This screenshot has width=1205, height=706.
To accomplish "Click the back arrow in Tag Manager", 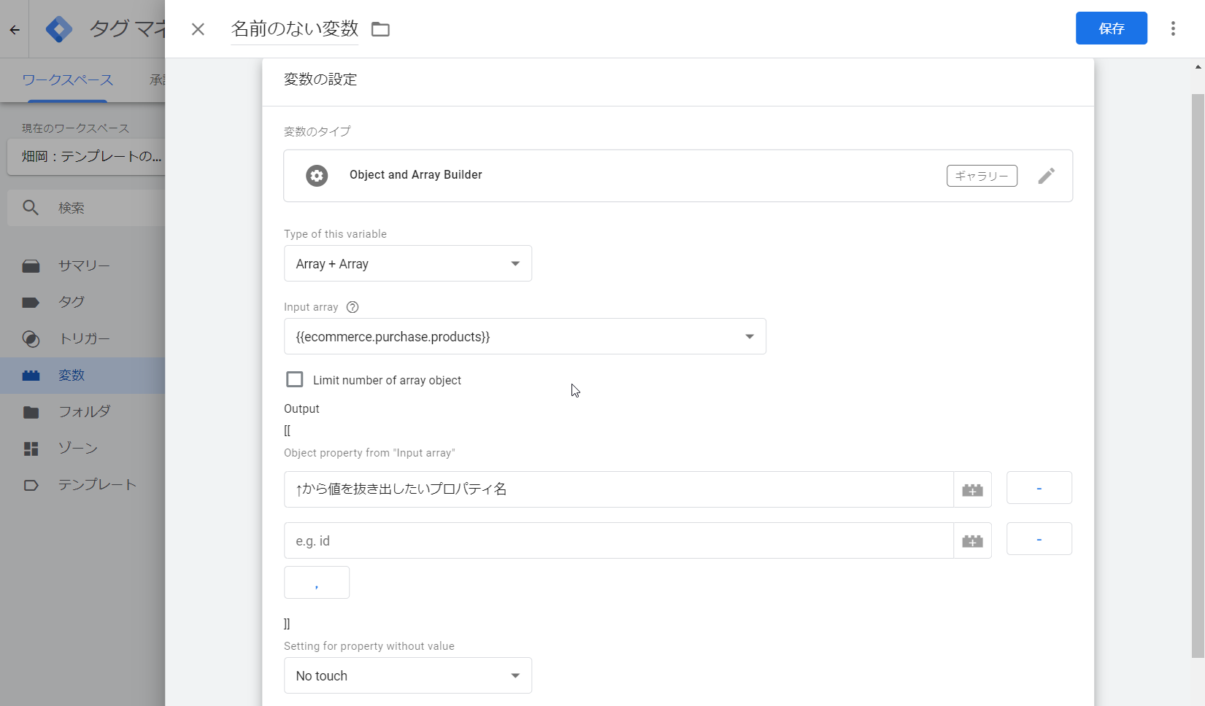I will click(15, 30).
